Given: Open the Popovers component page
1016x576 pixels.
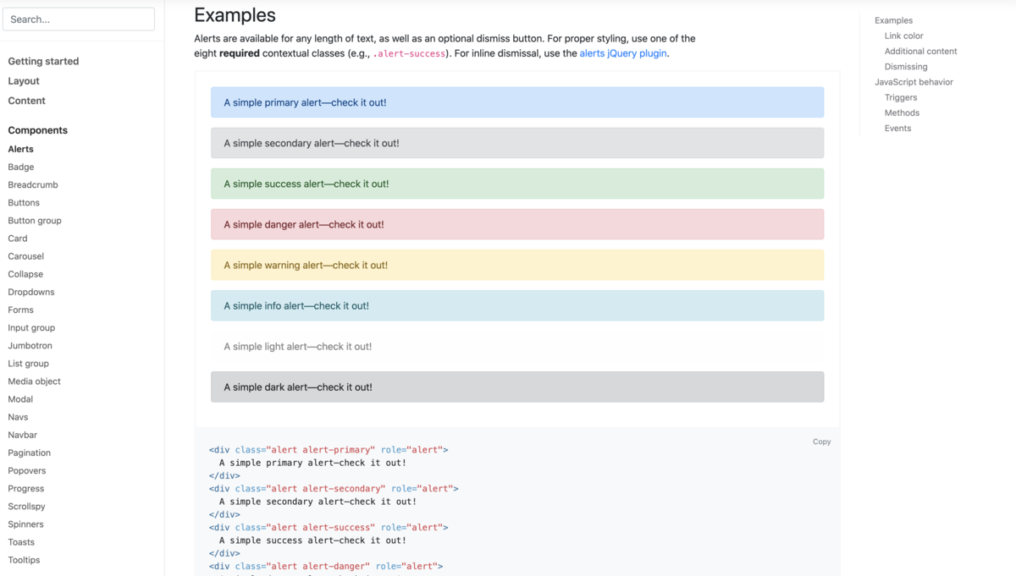Looking at the screenshot, I should 27,470.
